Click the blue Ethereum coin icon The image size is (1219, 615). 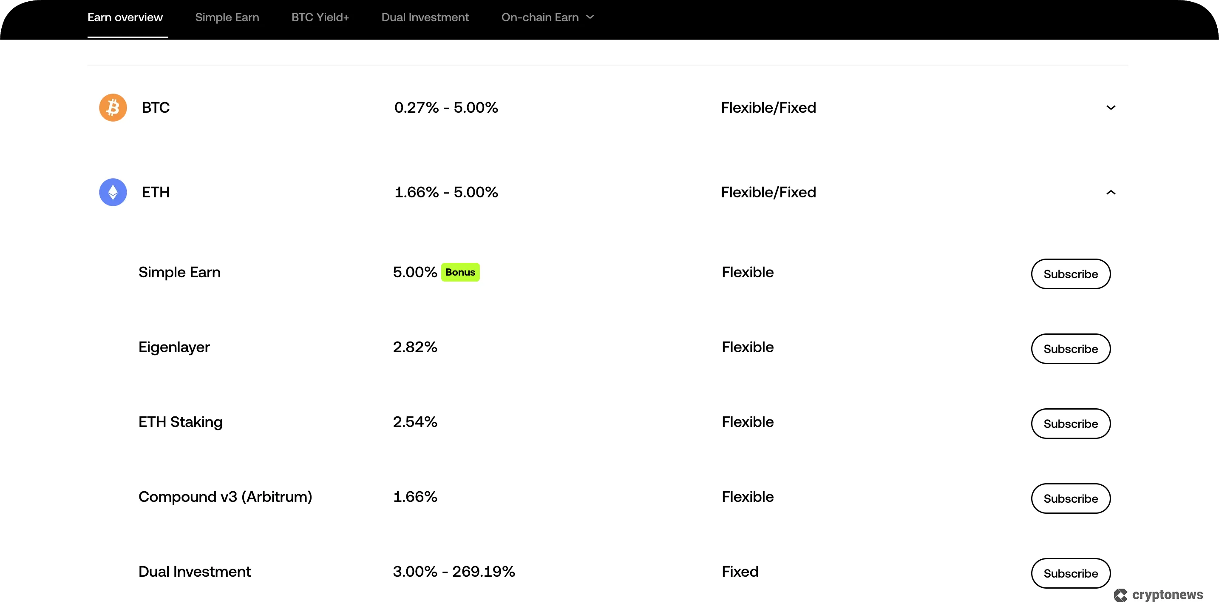click(113, 192)
